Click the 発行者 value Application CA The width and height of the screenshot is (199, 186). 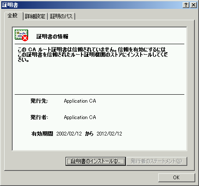pyautogui.click(x=80, y=117)
